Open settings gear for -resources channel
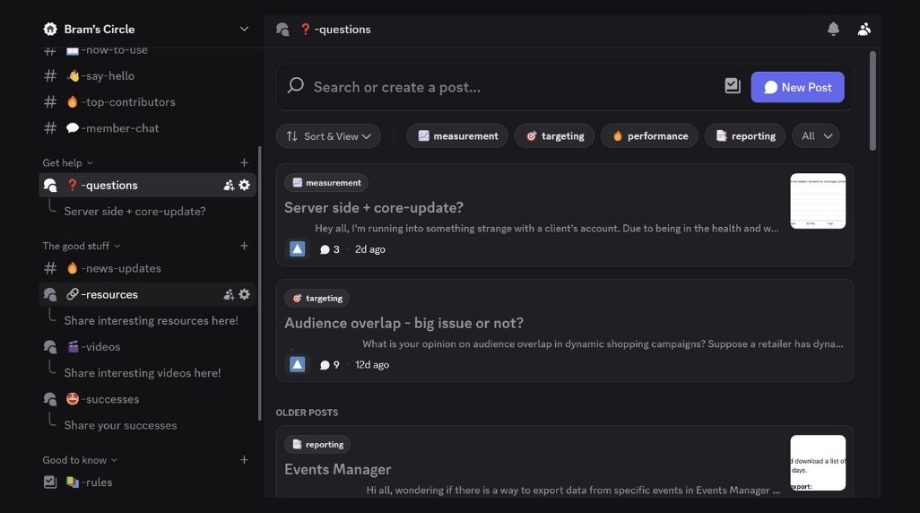Viewport: 920px width, 513px height. click(x=244, y=294)
